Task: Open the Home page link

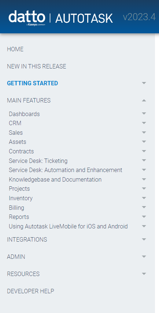Action: coord(15,49)
